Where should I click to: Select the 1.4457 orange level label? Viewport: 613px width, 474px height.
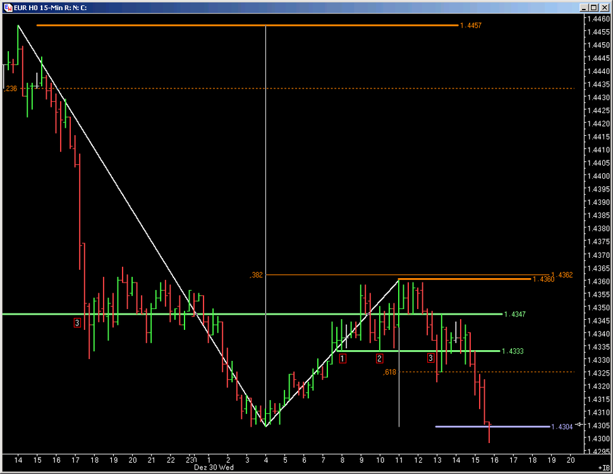coord(471,25)
